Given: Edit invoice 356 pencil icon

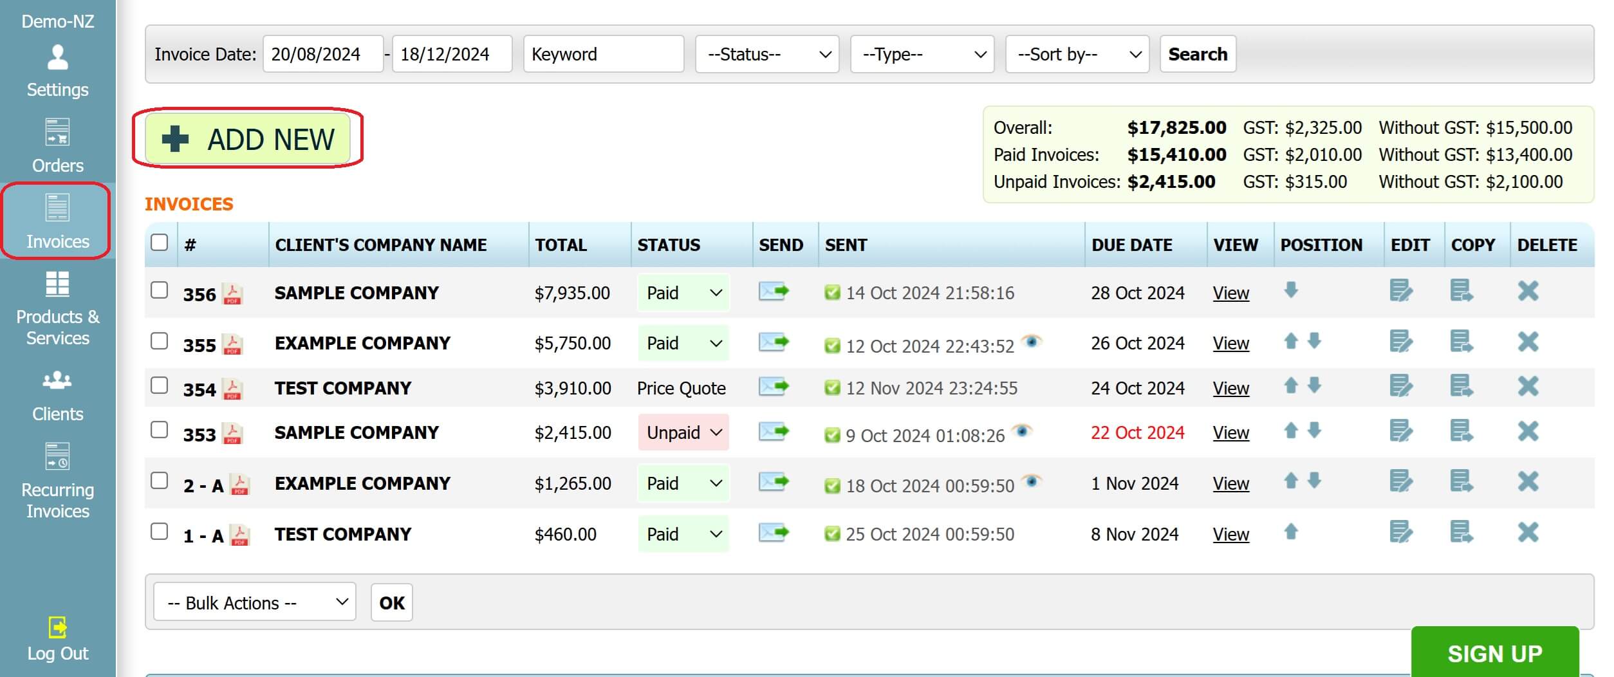Looking at the screenshot, I should [x=1400, y=290].
